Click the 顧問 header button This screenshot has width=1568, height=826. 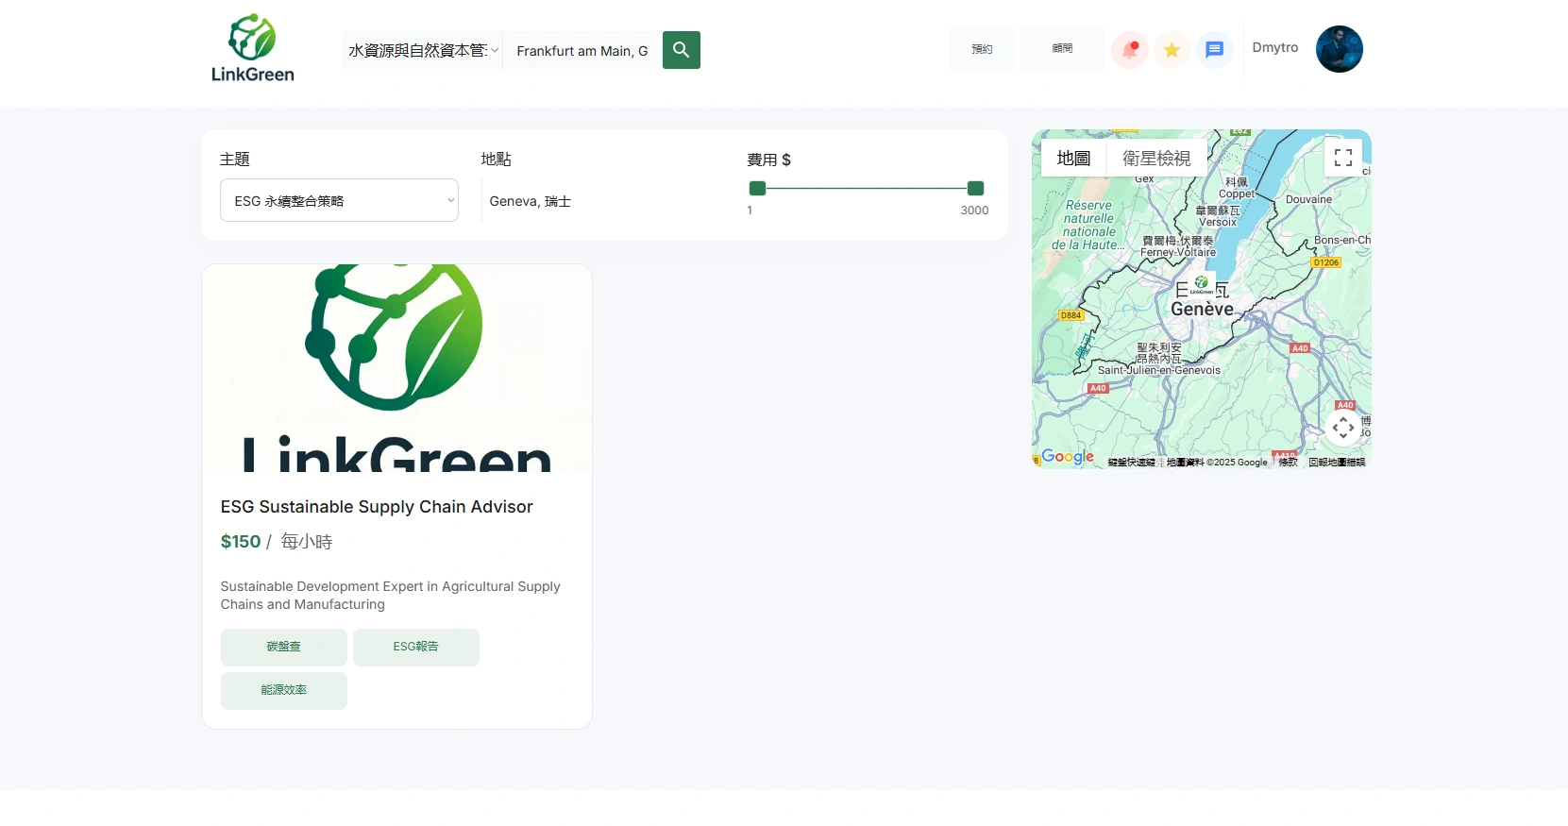tap(1063, 49)
